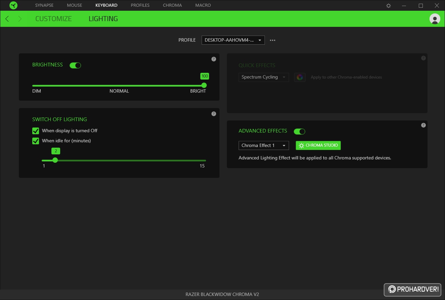445x300 pixels.
Task: Click Apply to other Chroma-enabled devices text
Action: pyautogui.click(x=346, y=77)
